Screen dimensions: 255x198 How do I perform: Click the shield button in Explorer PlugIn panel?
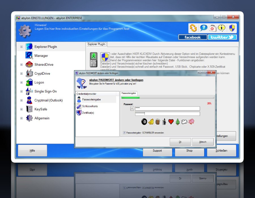(105, 57)
